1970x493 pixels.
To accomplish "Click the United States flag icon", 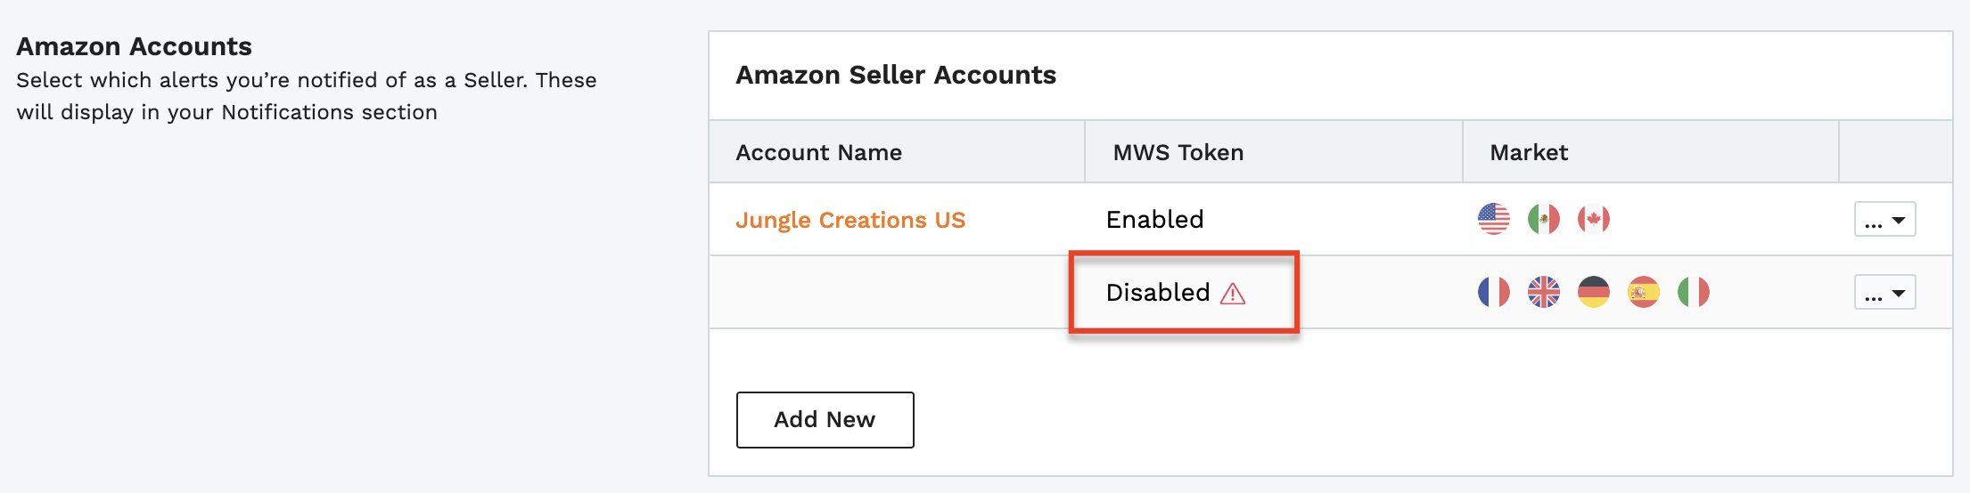I will tap(1494, 219).
